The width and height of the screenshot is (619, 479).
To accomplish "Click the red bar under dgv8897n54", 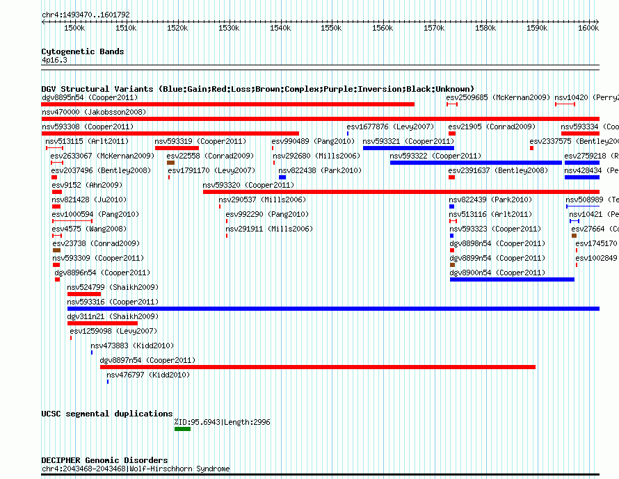I will coord(318,367).
